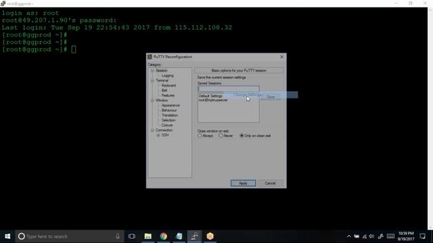Select Window category in the tree
Screen dimensions: 433x243
[162, 101]
